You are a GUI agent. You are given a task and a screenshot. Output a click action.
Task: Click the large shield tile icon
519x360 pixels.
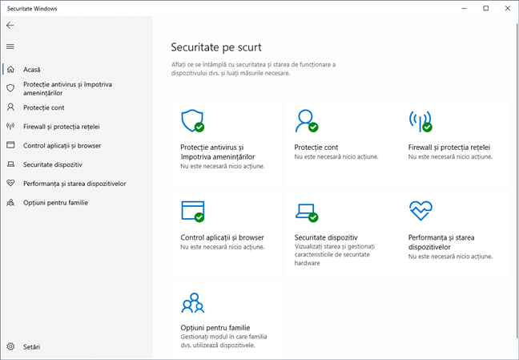click(x=193, y=120)
